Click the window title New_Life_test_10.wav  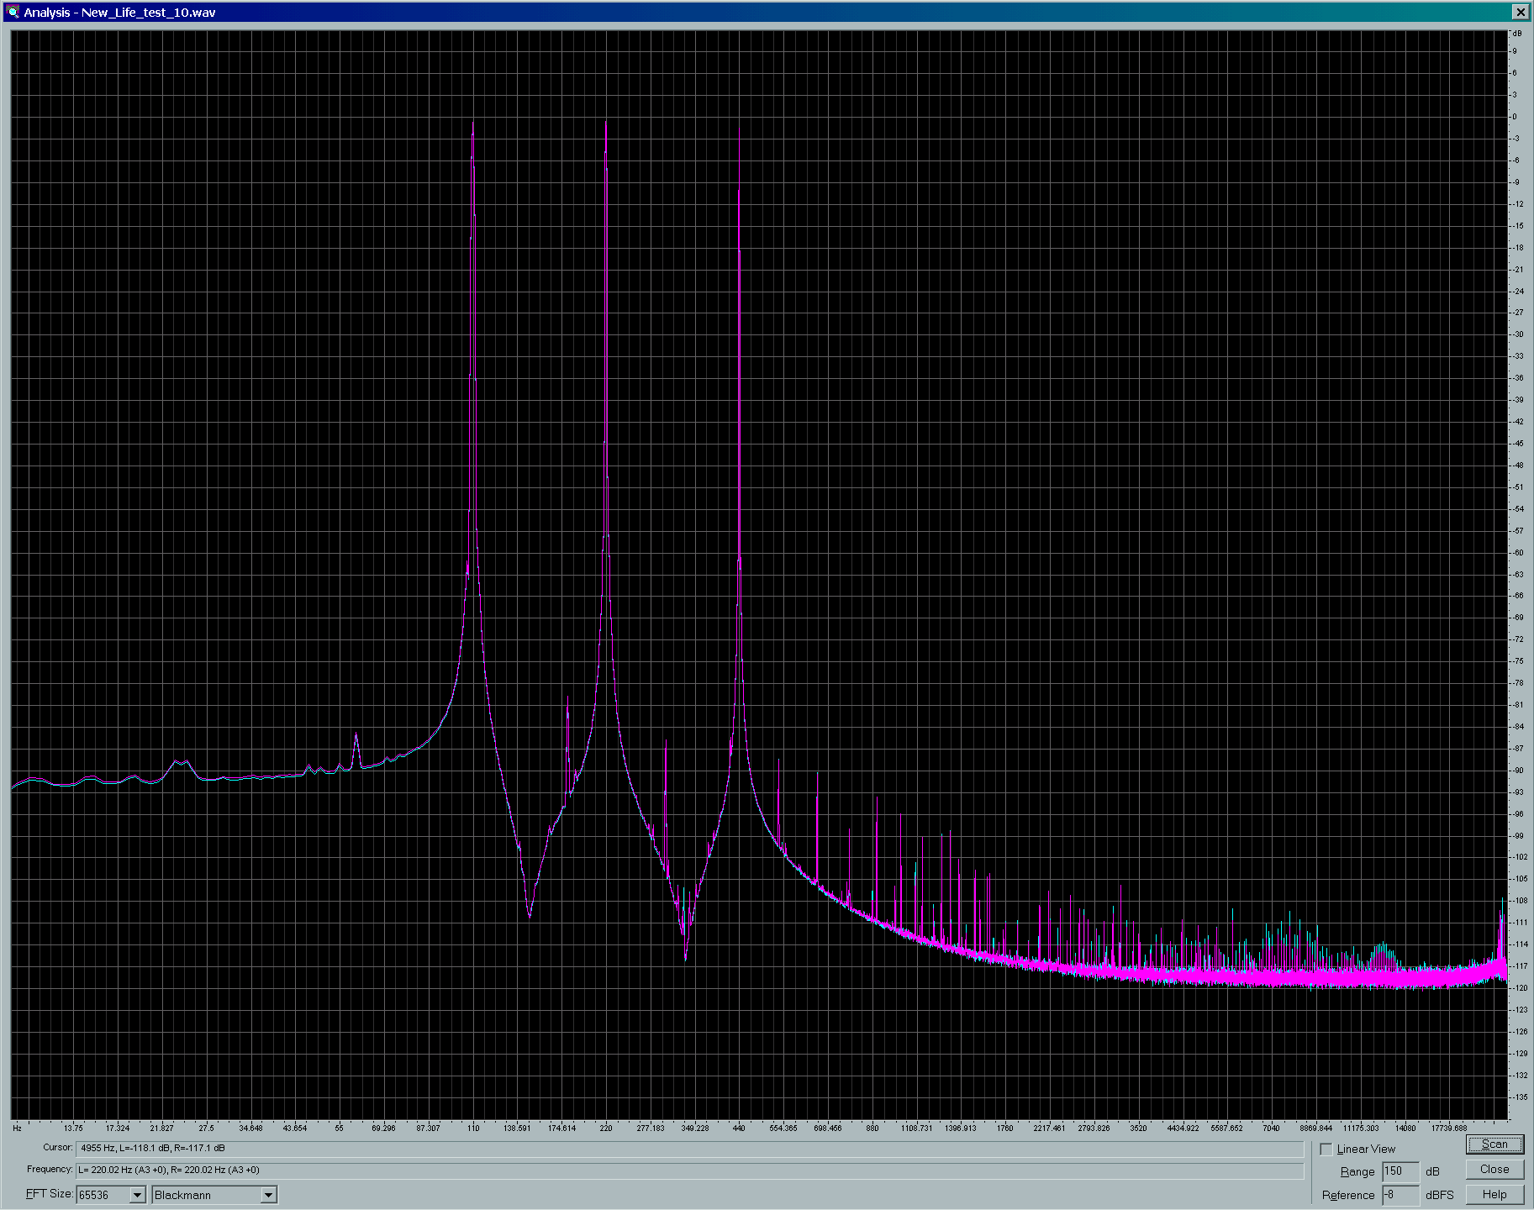click(148, 13)
